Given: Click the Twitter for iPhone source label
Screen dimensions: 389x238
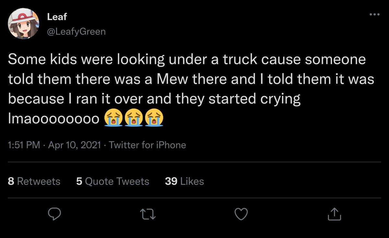Looking at the screenshot, I should tap(147, 145).
